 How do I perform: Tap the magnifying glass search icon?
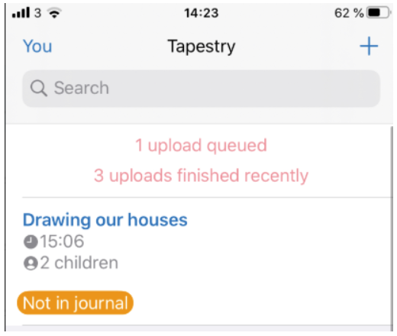[39, 88]
